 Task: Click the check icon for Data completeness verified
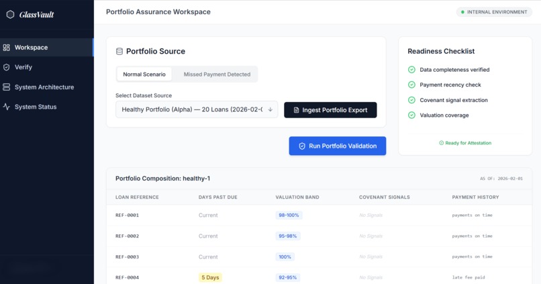pyautogui.click(x=411, y=70)
